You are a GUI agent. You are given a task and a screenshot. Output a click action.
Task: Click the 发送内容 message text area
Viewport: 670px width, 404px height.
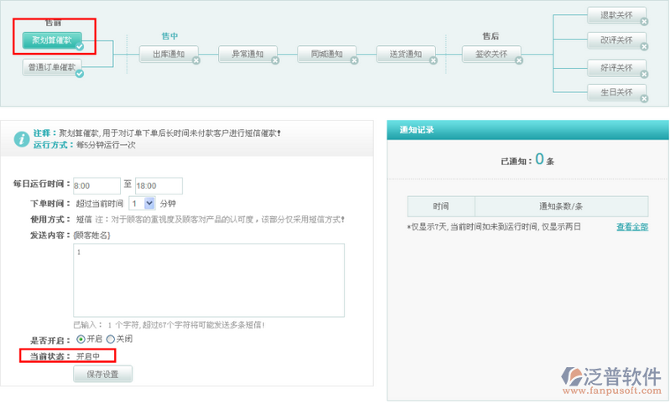(x=209, y=280)
